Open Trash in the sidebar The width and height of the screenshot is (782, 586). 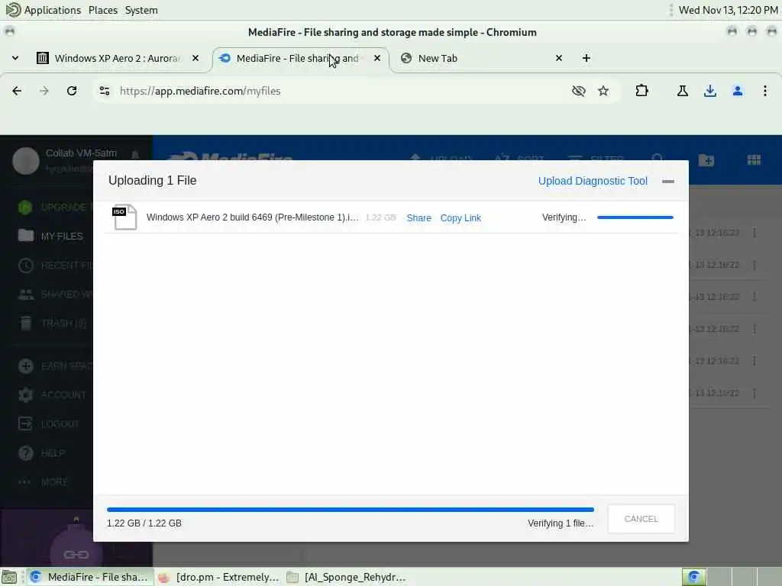point(53,324)
